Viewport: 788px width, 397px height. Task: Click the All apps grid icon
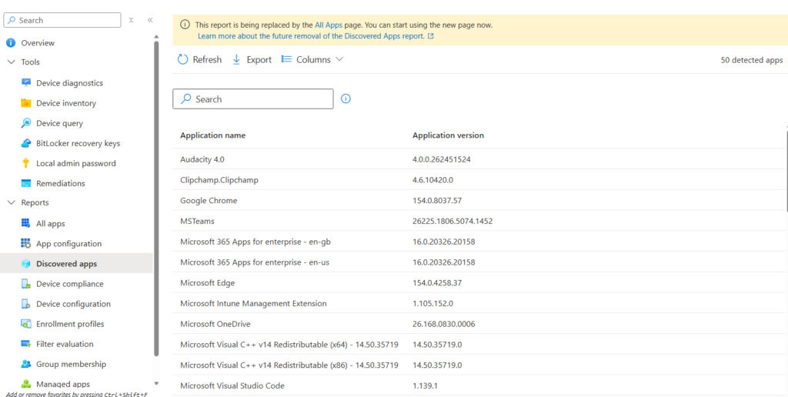(x=25, y=224)
